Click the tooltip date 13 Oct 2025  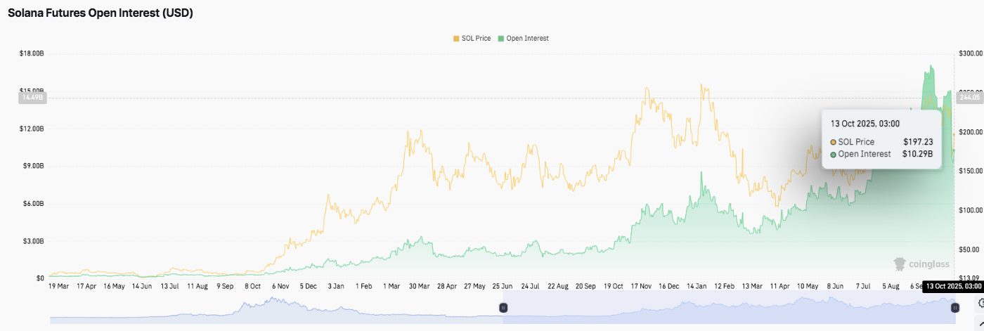tap(865, 124)
